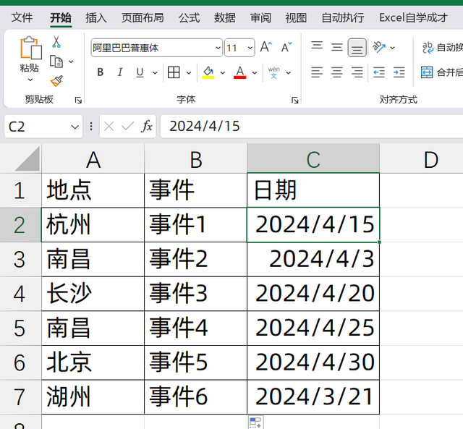Align text left
Image resolution: width=463 pixels, height=429 pixels.
(x=317, y=72)
